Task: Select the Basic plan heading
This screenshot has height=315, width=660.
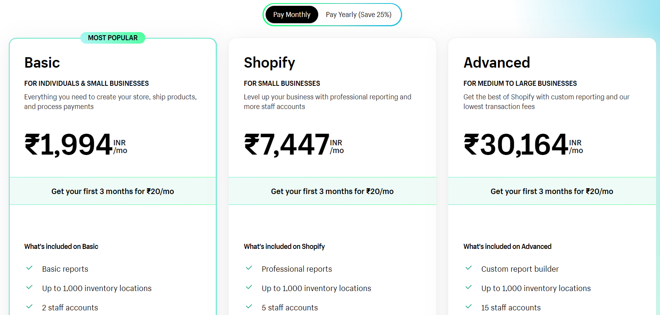Action: click(x=42, y=62)
